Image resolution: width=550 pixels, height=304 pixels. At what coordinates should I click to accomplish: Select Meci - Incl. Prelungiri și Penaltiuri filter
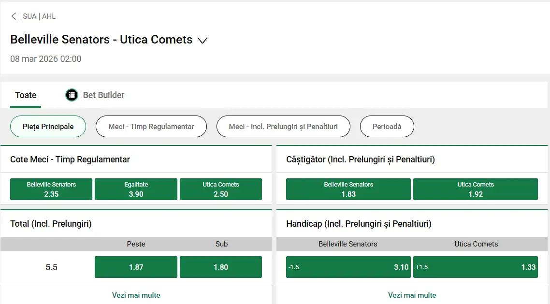(283, 127)
